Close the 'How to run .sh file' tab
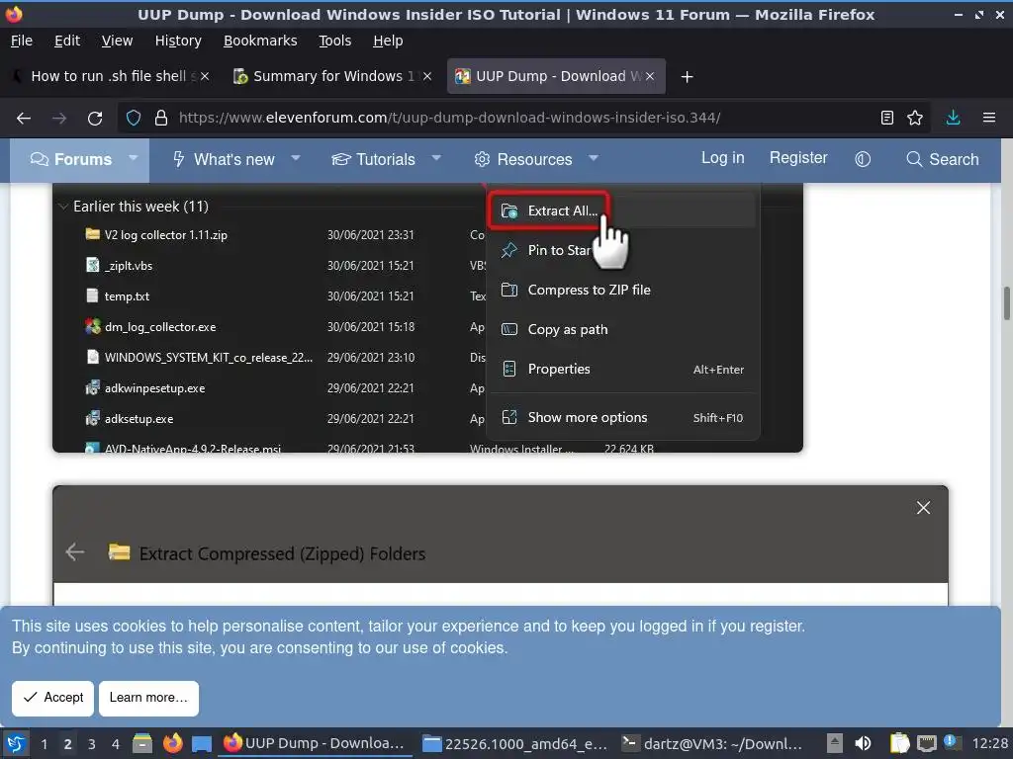This screenshot has width=1013, height=759. pyautogui.click(x=205, y=76)
